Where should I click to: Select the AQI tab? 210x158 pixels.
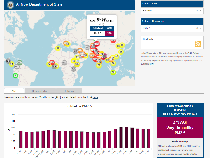point(14,91)
